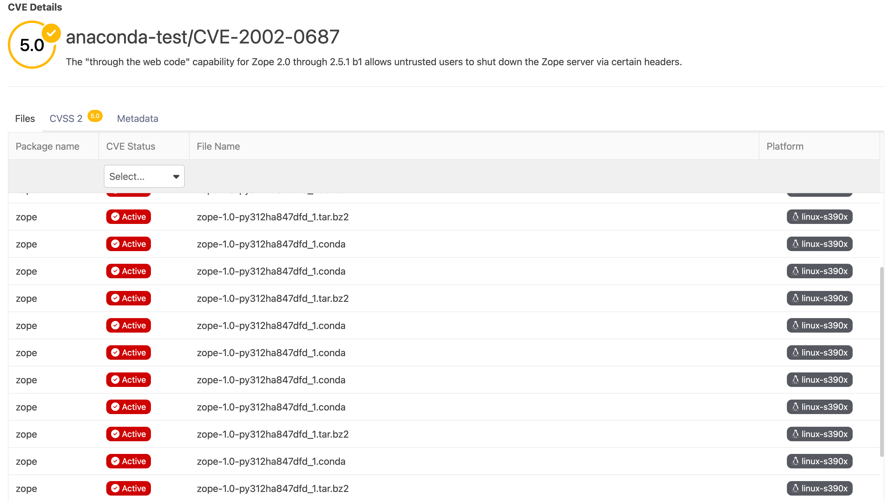The width and height of the screenshot is (891, 501).
Task: Click the caret arrow in the Select... box
Action: point(176,177)
